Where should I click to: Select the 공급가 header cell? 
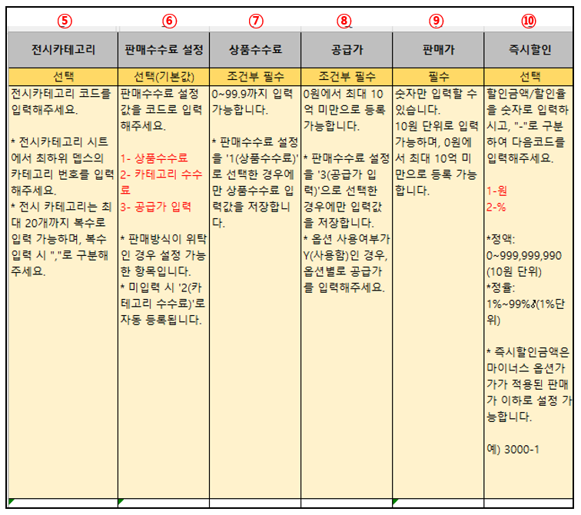coord(347,50)
